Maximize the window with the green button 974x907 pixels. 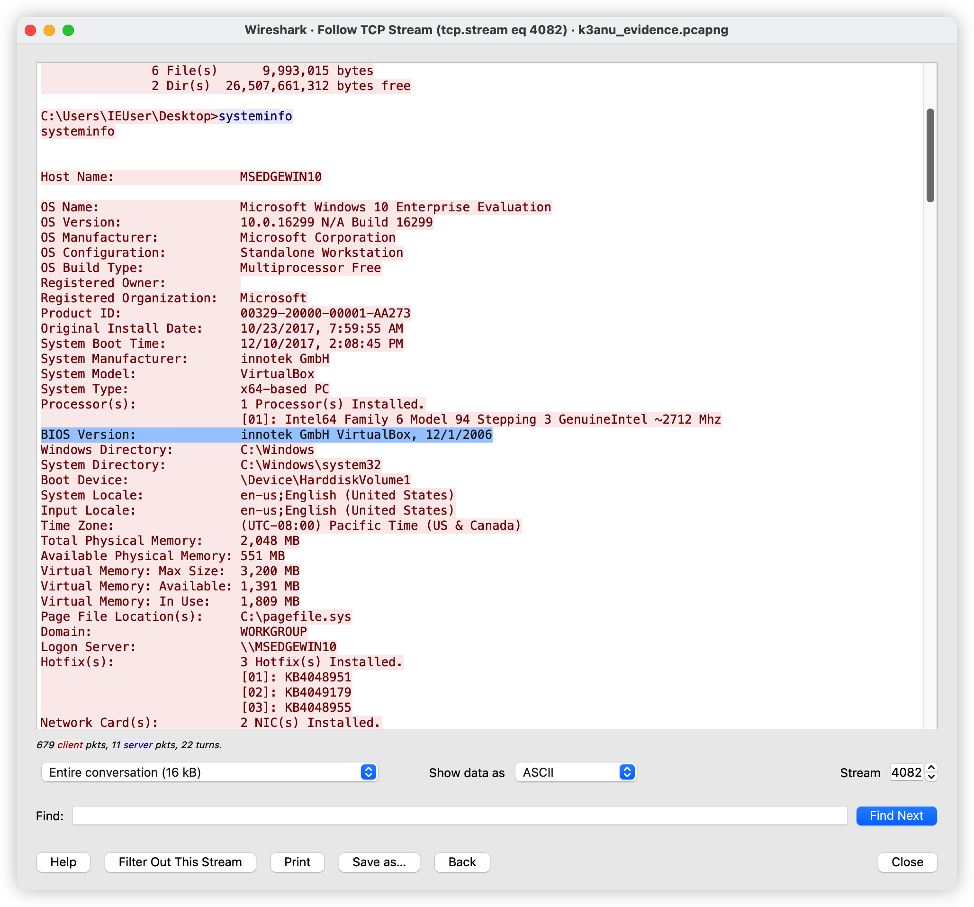[69, 30]
